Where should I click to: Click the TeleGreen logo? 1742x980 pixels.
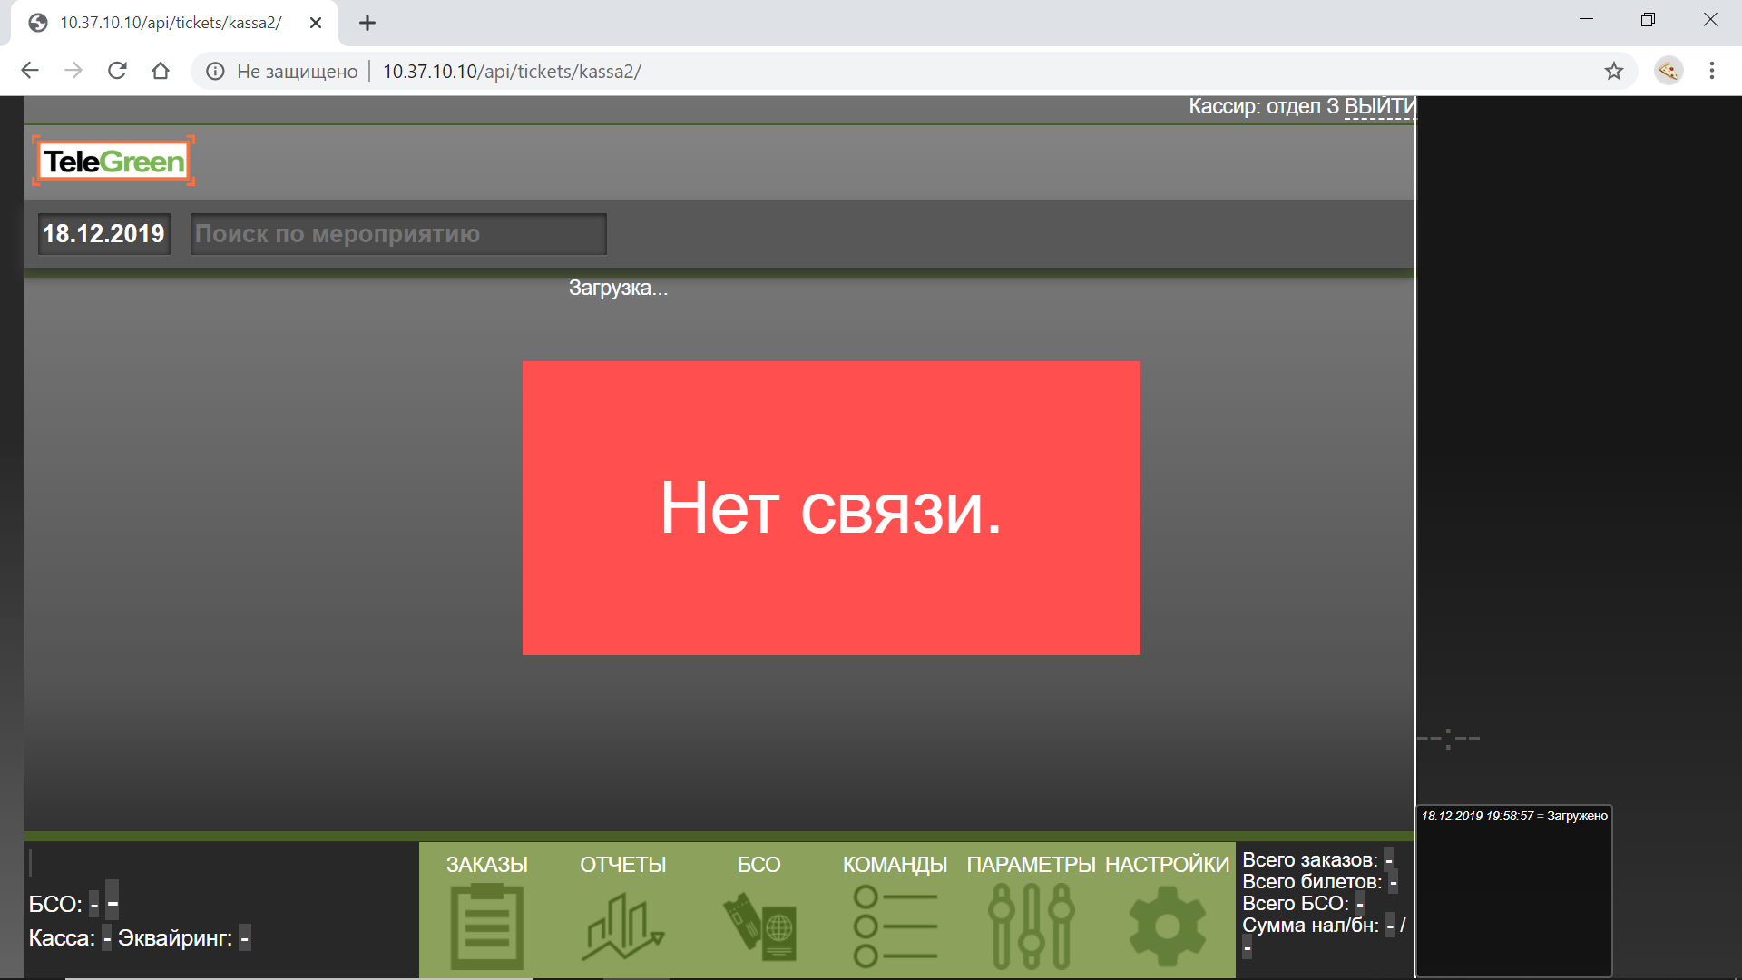(113, 162)
